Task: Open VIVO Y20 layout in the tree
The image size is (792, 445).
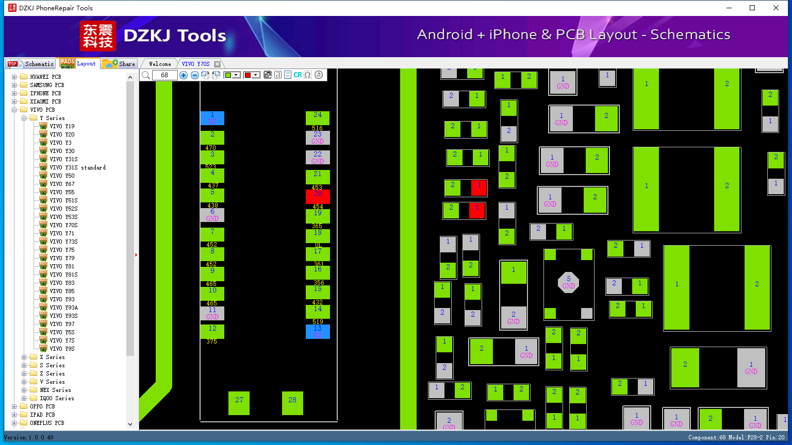Action: pyautogui.click(x=62, y=134)
